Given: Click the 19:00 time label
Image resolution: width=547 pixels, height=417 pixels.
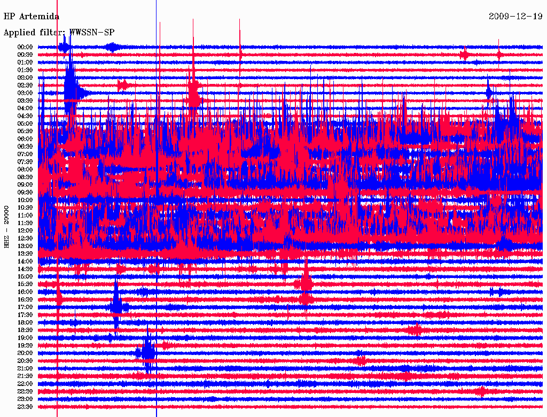Looking at the screenshot, I should point(25,338).
